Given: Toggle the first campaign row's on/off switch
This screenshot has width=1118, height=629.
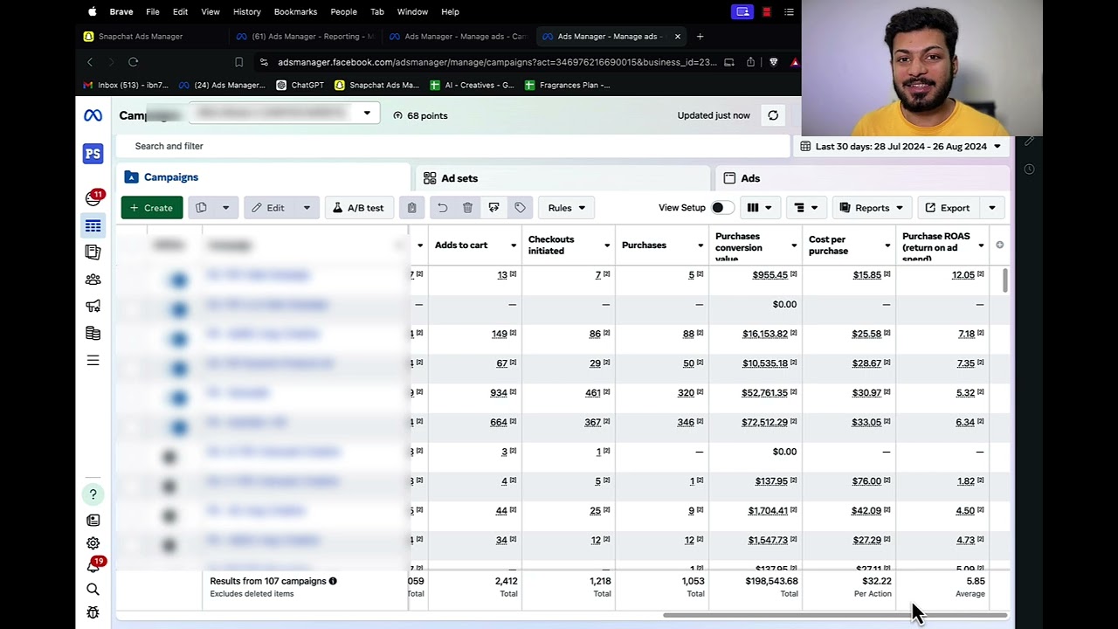Looking at the screenshot, I should (x=178, y=280).
